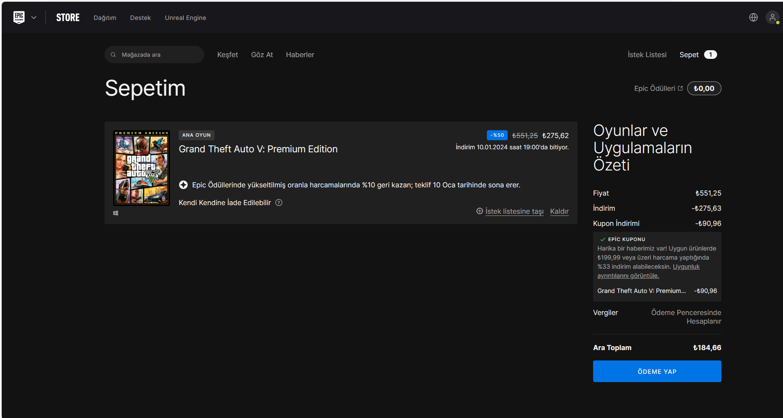Image resolution: width=783 pixels, height=418 pixels.
Task: Click the ANA OYUN tag
Action: point(196,135)
